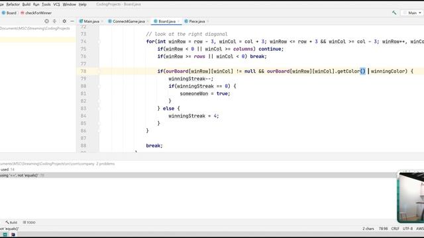
Task: Switch to the Main.java tab
Action: pos(91,21)
